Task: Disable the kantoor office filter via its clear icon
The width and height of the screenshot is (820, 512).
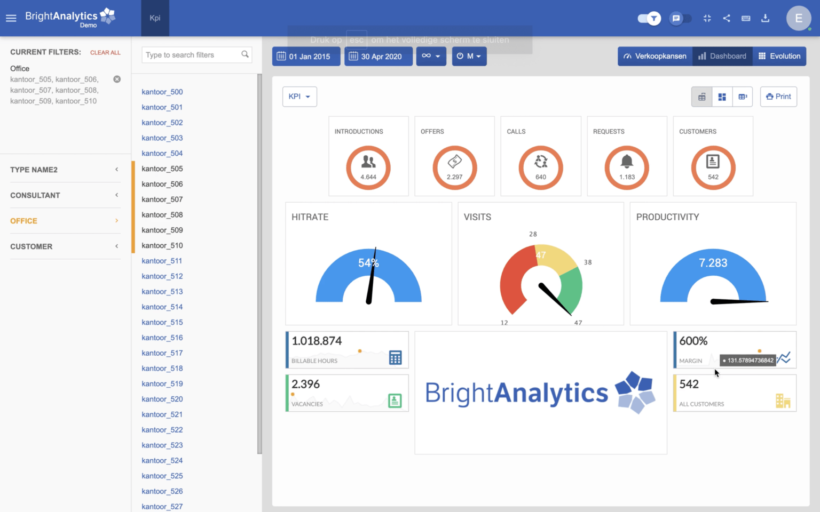Action: [117, 79]
